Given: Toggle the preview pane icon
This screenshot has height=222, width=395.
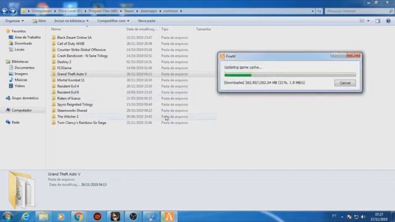Looking at the screenshot, I should (x=378, y=21).
